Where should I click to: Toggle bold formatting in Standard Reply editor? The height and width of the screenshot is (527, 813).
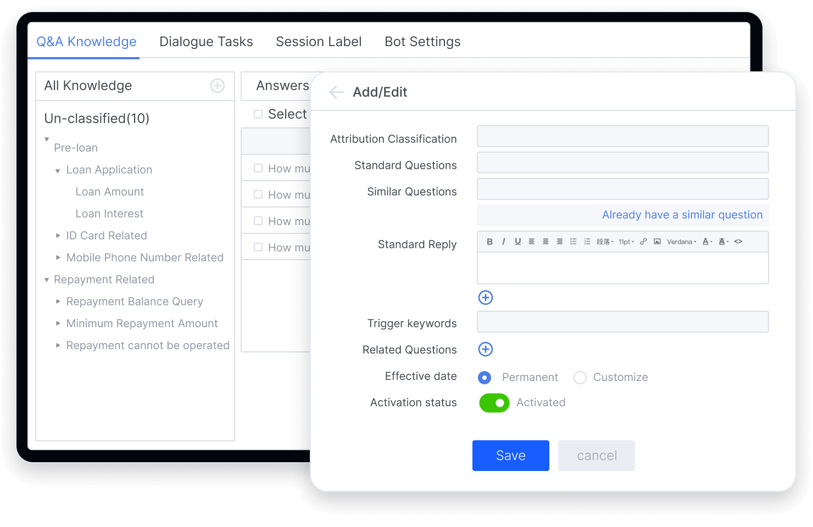click(x=489, y=242)
